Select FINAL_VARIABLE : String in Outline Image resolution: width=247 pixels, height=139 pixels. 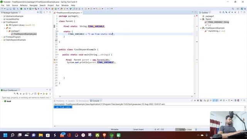click(218, 22)
